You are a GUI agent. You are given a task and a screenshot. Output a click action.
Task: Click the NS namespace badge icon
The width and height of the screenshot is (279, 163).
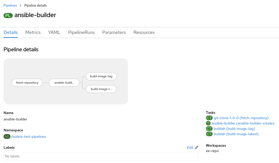click(x=7, y=136)
